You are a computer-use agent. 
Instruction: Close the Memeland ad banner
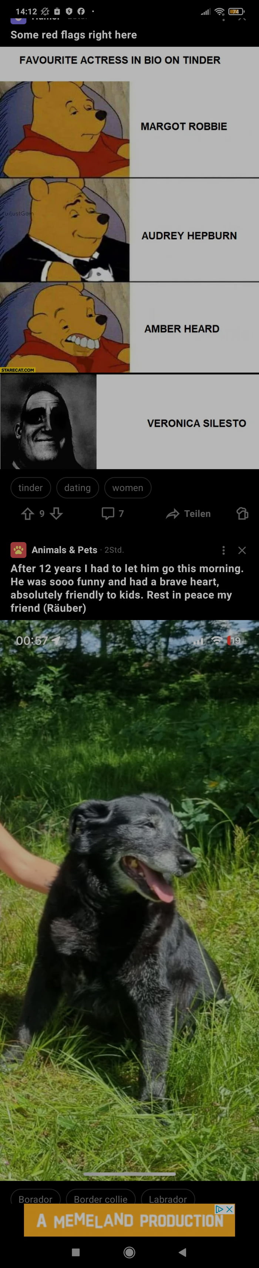[229, 1209]
